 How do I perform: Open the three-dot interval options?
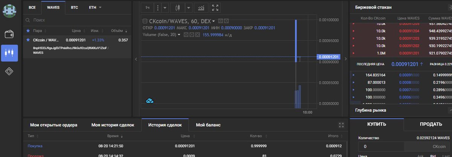tap(157, 7)
